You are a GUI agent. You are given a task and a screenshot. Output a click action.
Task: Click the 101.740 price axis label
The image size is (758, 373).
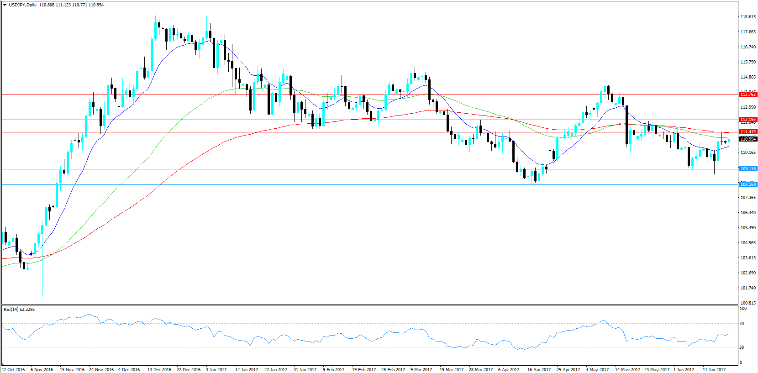748,288
